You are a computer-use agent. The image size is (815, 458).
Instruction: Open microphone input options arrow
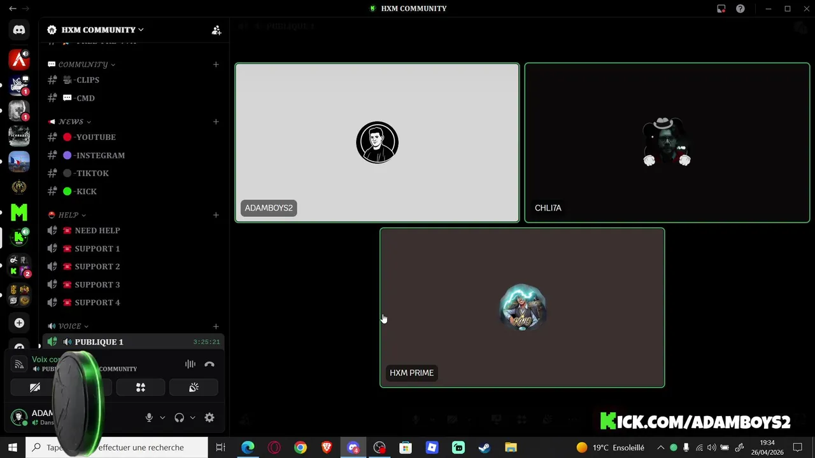pyautogui.click(x=162, y=417)
